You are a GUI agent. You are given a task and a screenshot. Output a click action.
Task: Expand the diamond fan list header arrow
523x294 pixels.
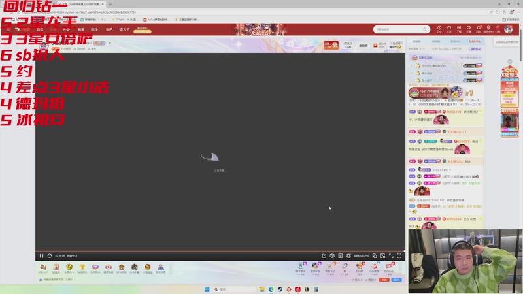pos(479,57)
